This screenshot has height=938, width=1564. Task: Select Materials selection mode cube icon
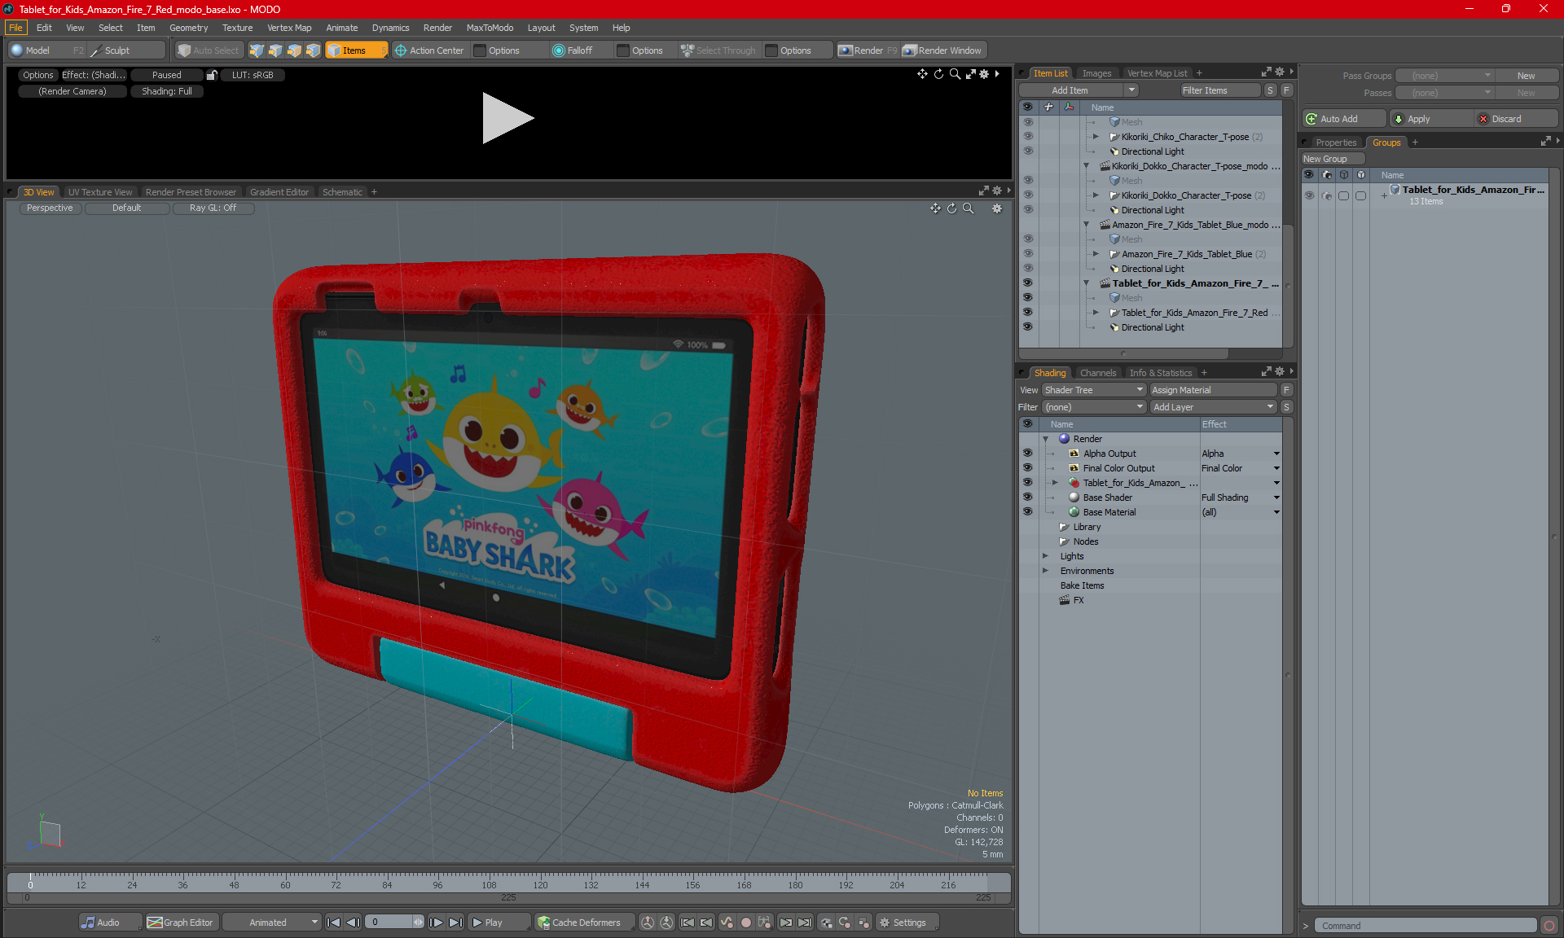[313, 50]
